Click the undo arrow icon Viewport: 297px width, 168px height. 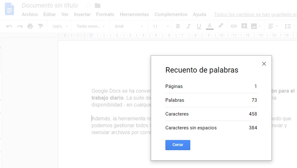tap(9, 26)
